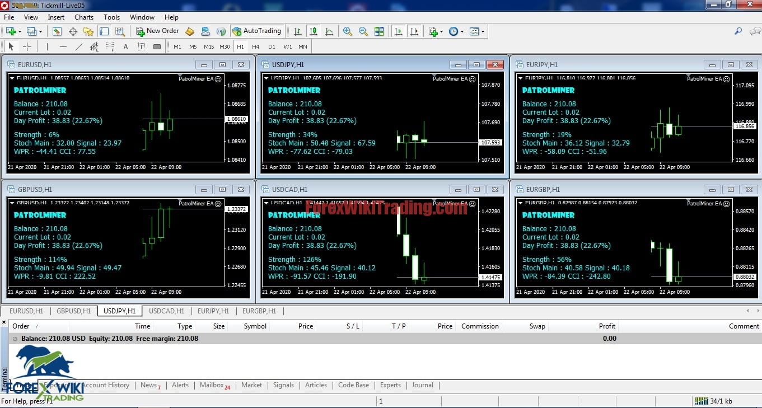Open the Tools menu
Image resolution: width=762 pixels, height=408 pixels.
(x=112, y=17)
